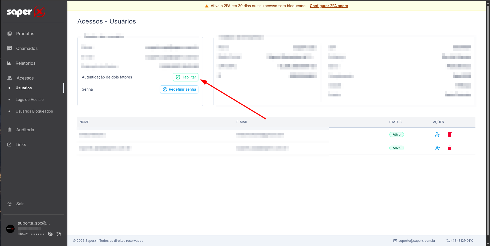This screenshot has height=246, width=490.
Task: Click the Sair logout icon
Action: 10,204
